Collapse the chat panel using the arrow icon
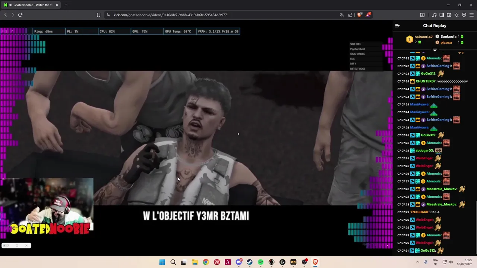Viewport: 477px width, 268px height. pyautogui.click(x=397, y=26)
